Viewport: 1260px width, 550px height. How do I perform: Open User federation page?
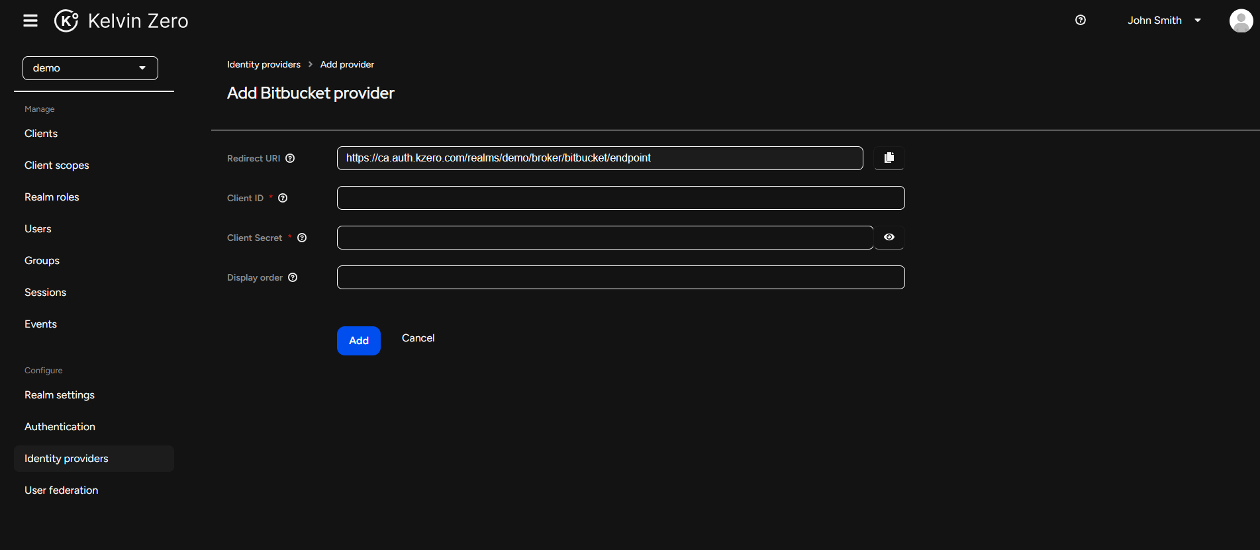pyautogui.click(x=61, y=490)
